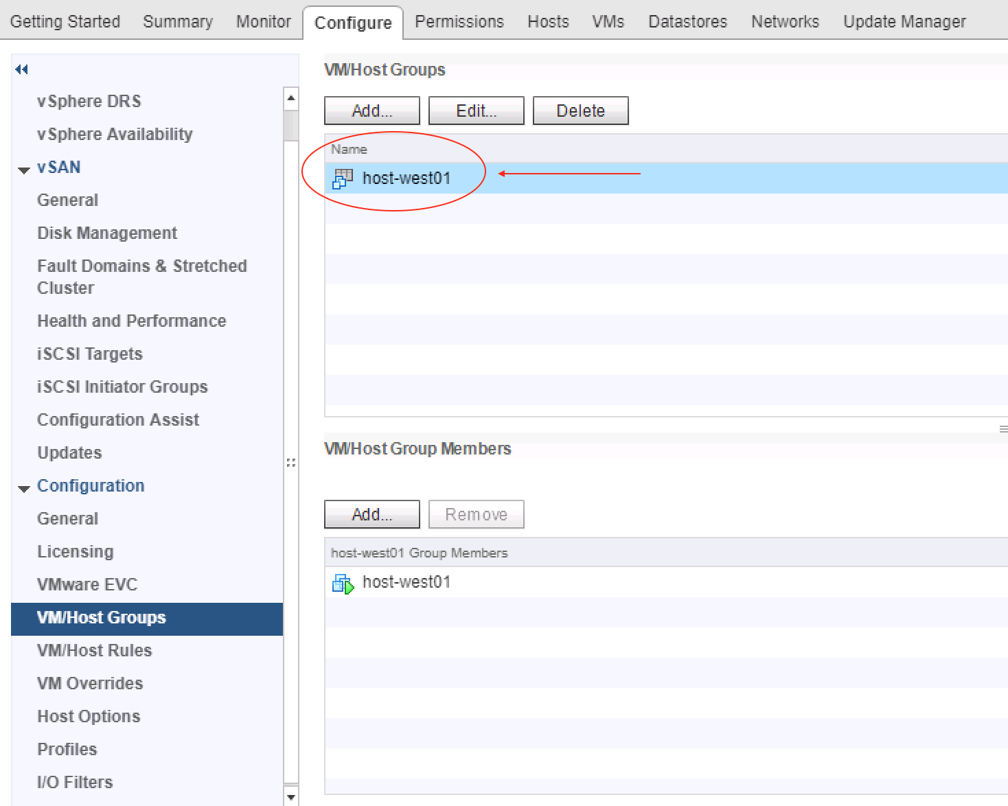Collapse the navigation pane with double-arrow icon
Image resolution: width=1008 pixels, height=806 pixels.
point(21,69)
